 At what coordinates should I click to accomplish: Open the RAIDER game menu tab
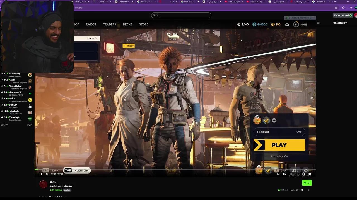91,24
